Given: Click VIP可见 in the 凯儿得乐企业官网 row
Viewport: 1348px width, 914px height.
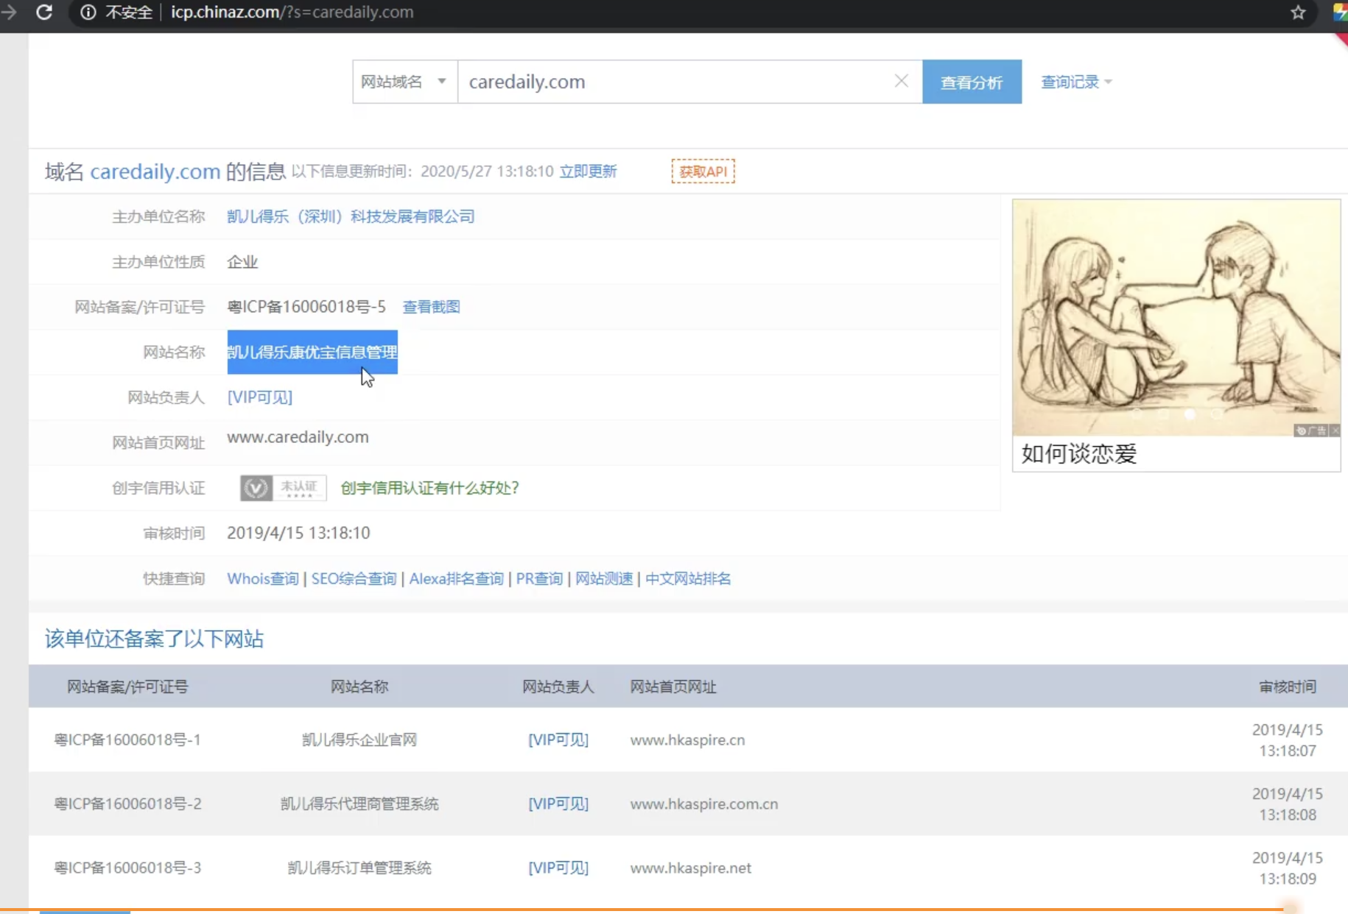Looking at the screenshot, I should click(558, 740).
